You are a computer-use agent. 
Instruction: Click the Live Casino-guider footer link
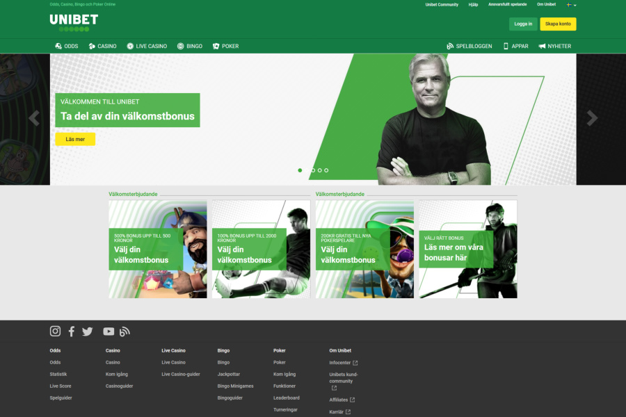181,375
